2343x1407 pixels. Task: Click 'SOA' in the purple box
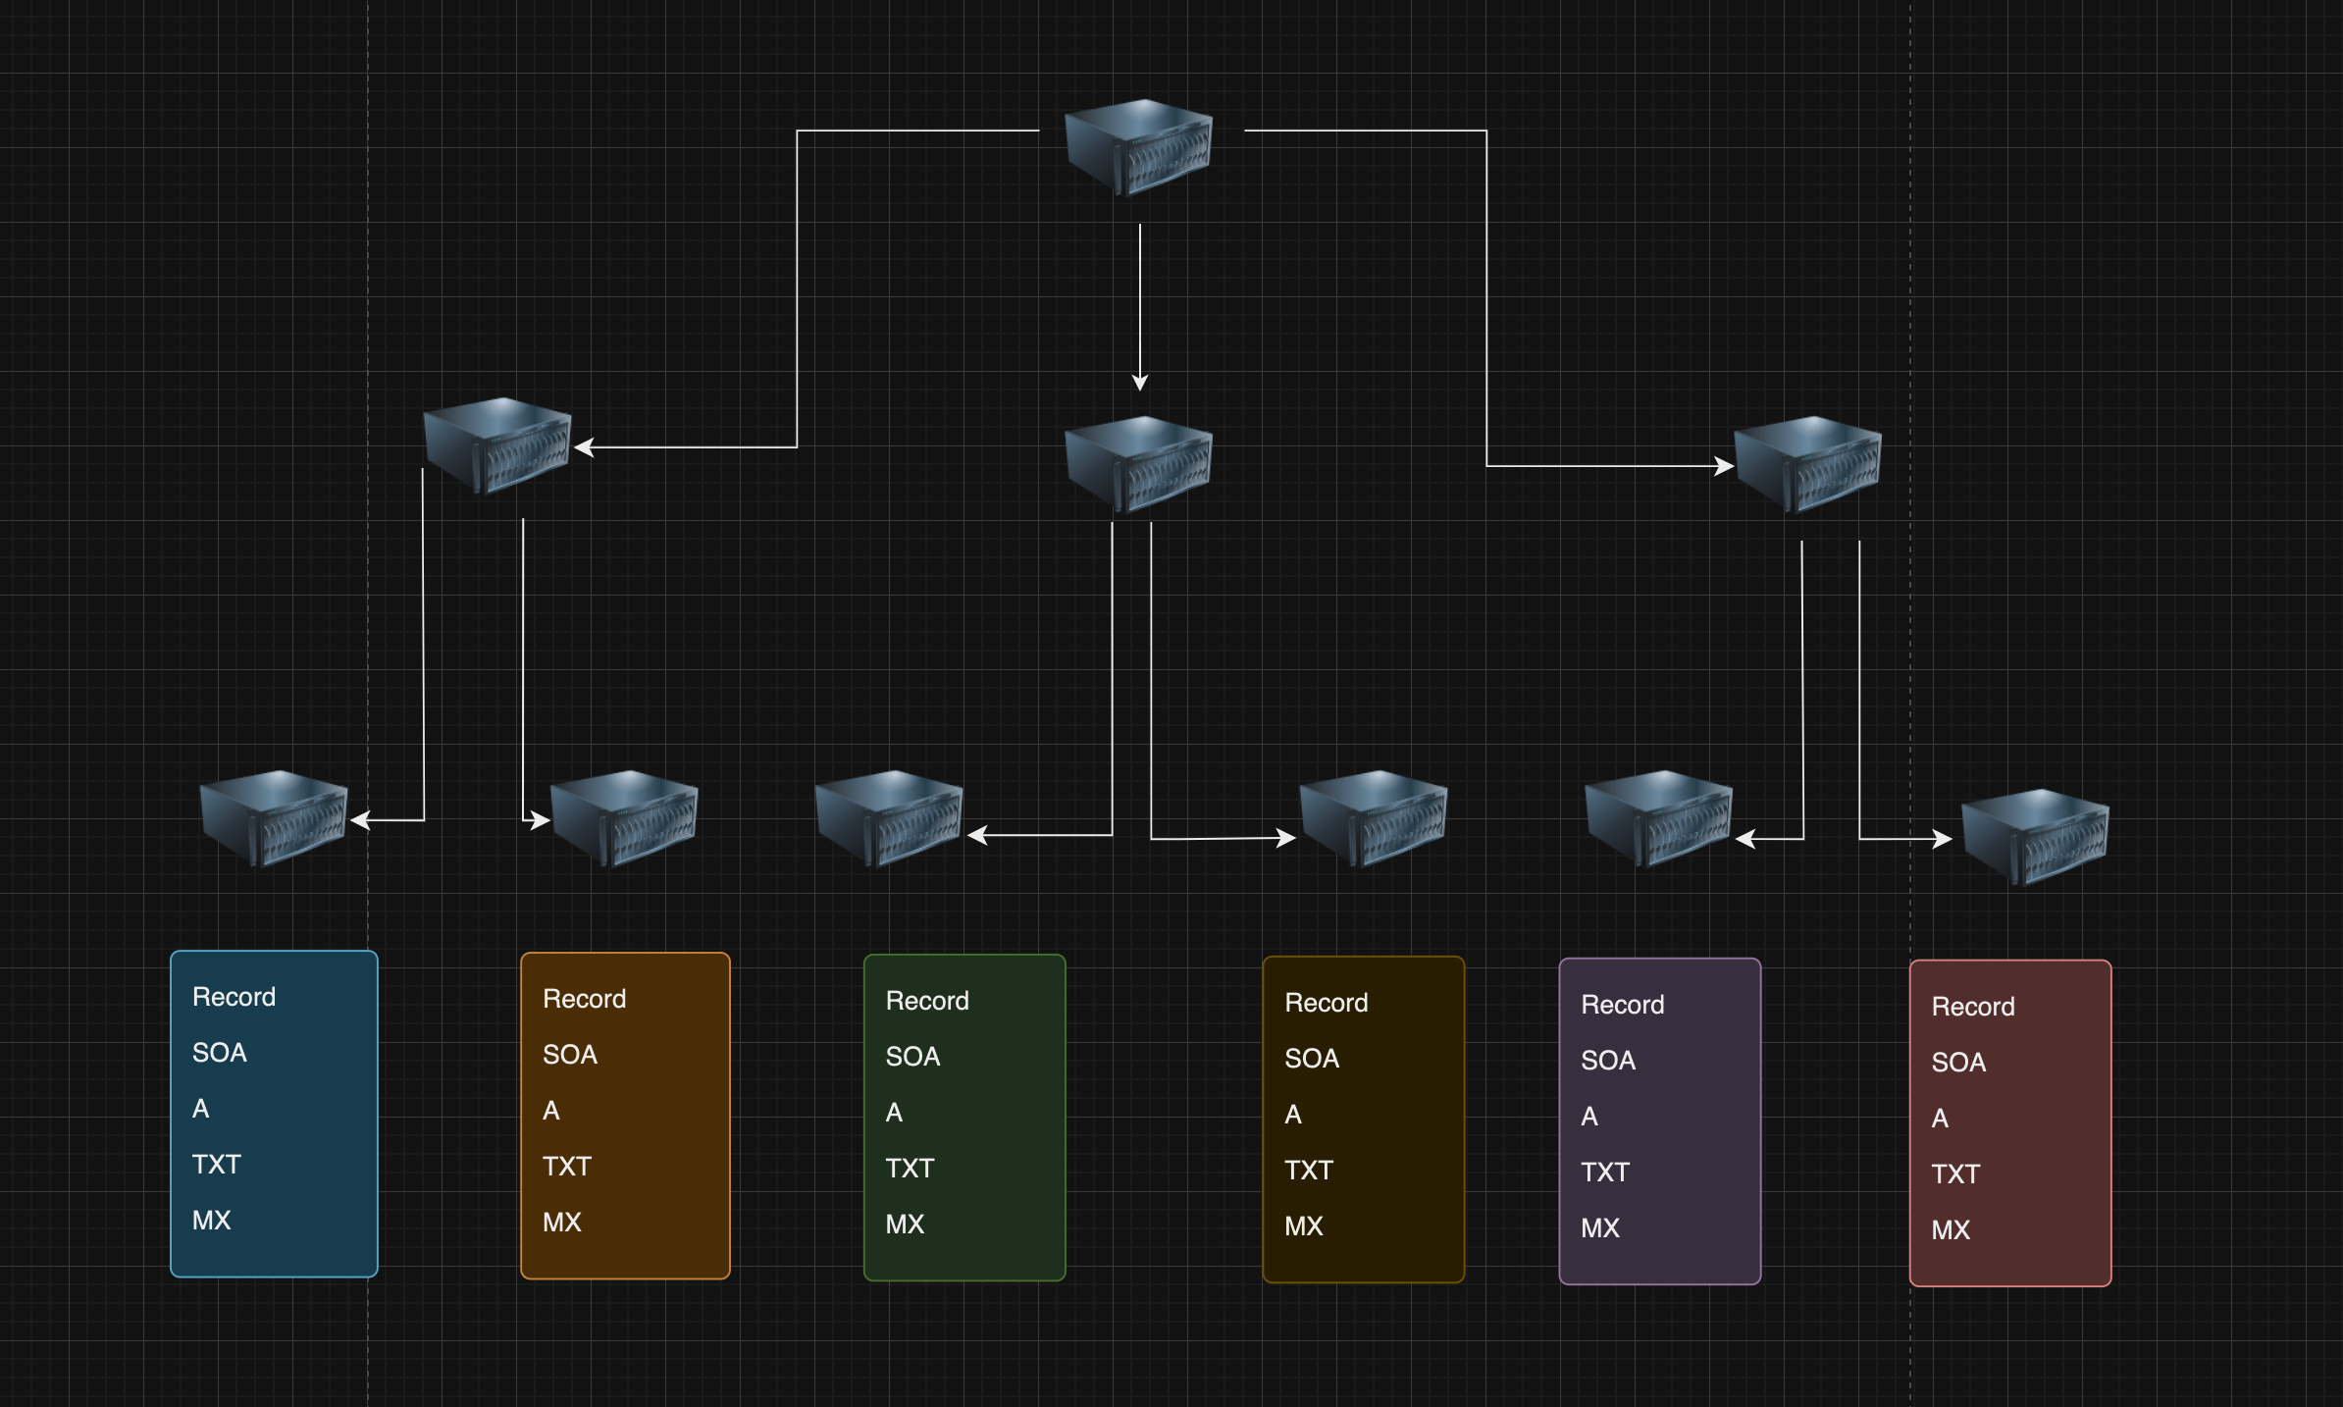pos(1608,1061)
